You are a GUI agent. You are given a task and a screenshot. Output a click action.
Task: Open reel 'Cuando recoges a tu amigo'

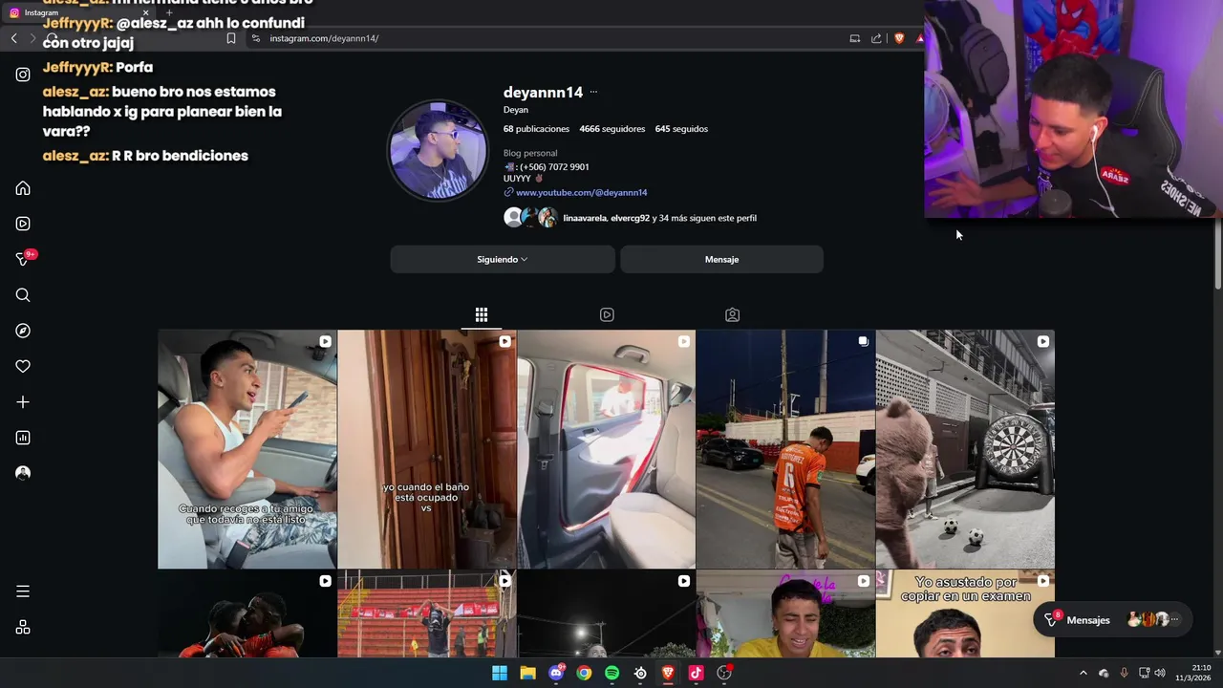(247, 449)
